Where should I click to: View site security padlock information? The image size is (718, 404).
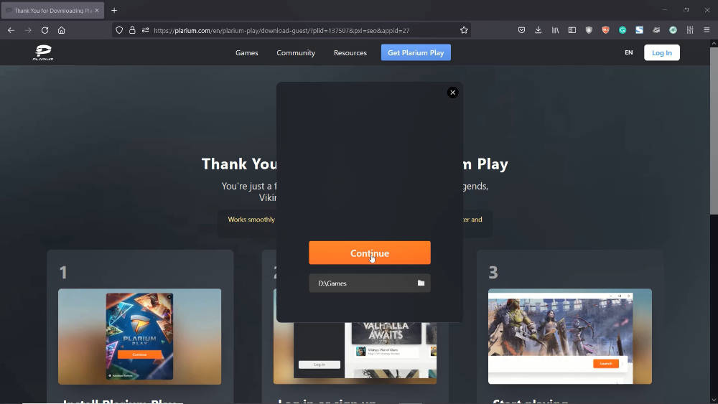point(132,30)
